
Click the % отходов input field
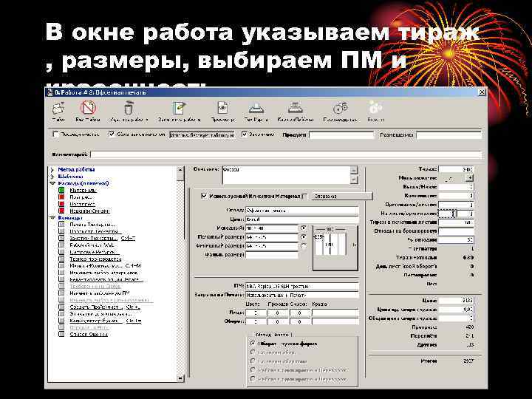tap(456, 240)
